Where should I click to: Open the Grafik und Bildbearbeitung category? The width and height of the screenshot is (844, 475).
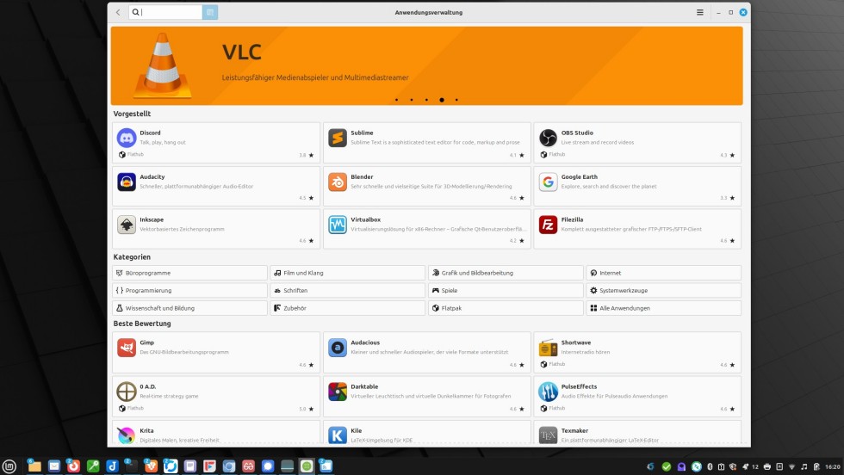click(x=506, y=273)
